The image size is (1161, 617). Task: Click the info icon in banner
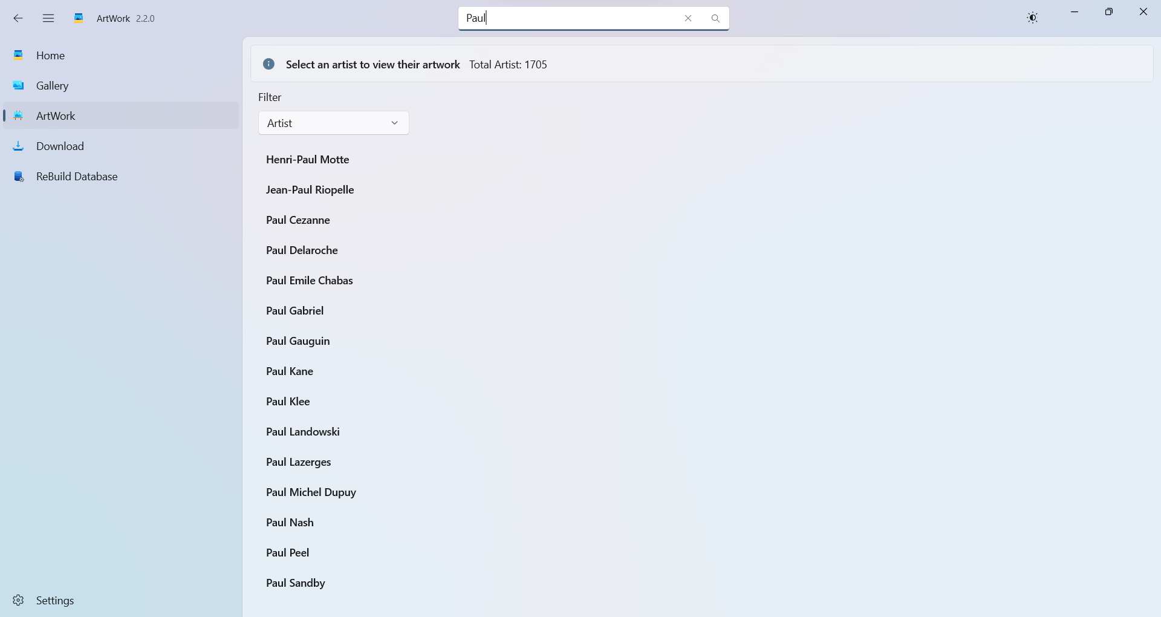(x=269, y=64)
